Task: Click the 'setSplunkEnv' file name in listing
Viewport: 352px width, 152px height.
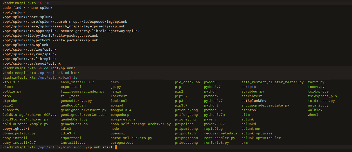Action: (x=254, y=101)
